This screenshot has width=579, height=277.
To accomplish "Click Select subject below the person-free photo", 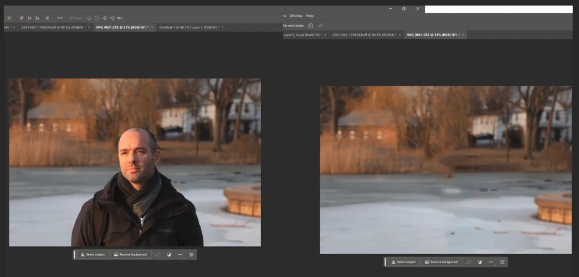I will click(x=403, y=261).
